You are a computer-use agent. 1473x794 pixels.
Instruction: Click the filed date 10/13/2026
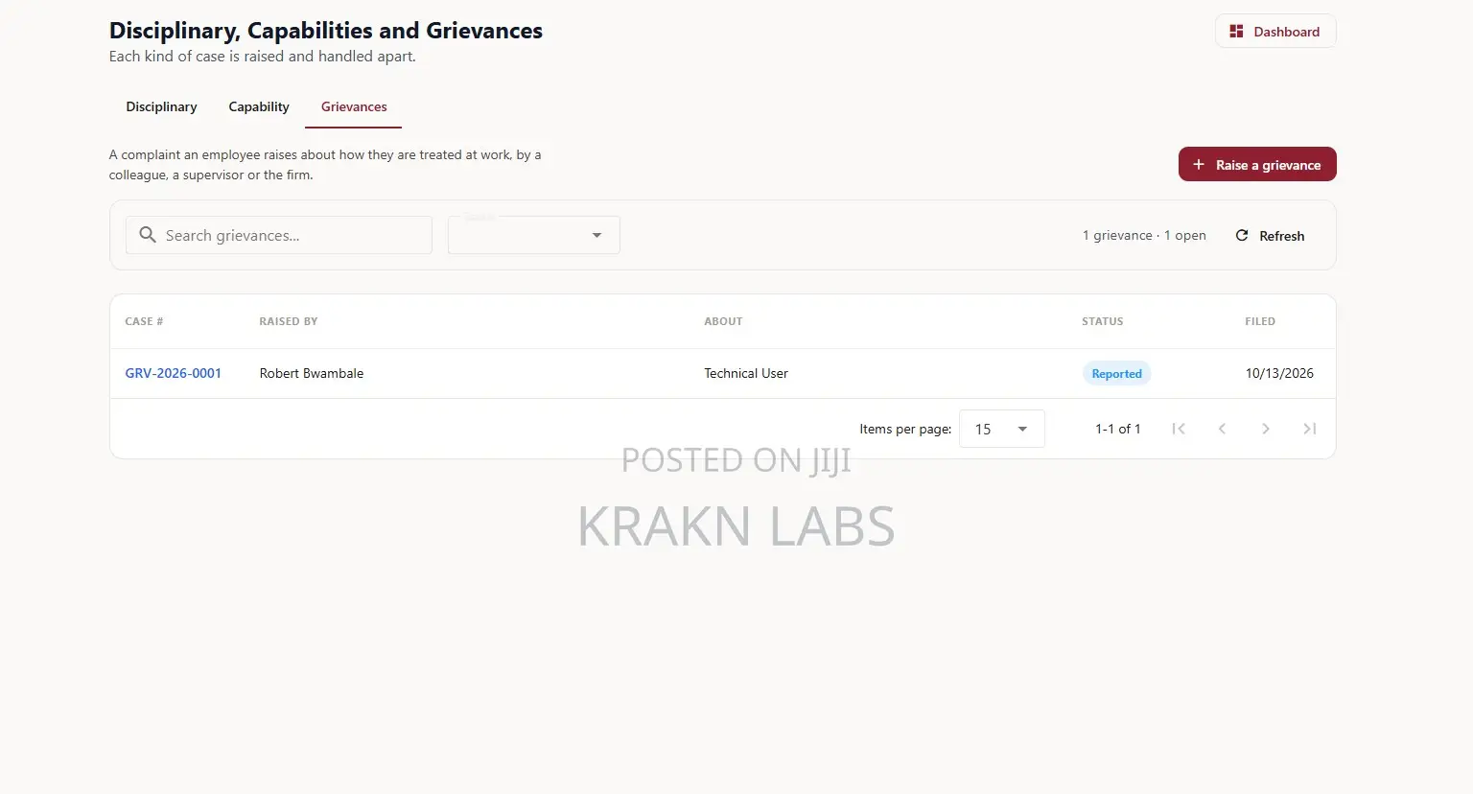(1279, 373)
